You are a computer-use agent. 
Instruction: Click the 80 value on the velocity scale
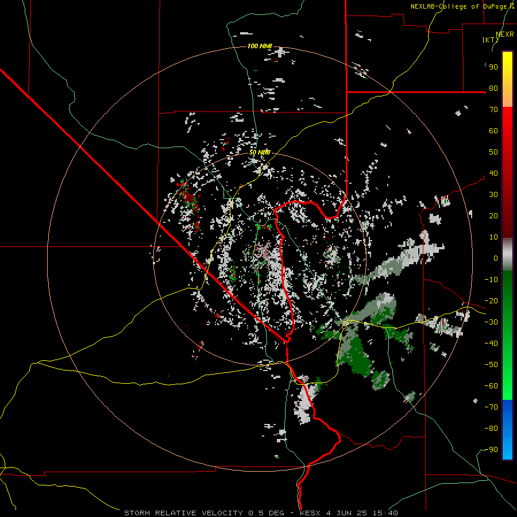493,88
